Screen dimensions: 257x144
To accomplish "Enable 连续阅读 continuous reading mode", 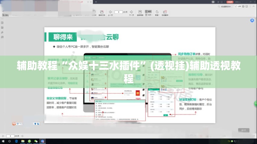I will 140,13.
